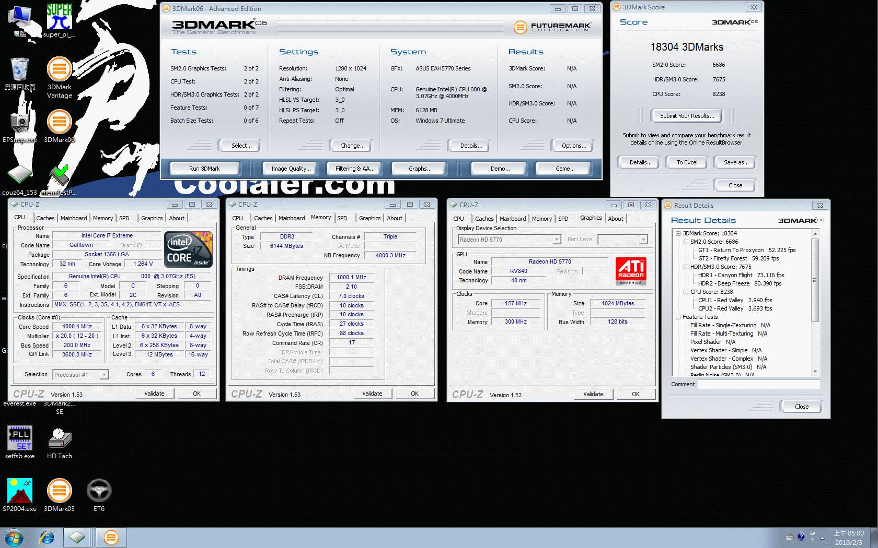Screen dimensions: 878x548
Task: Click the Result Details vertical scrollbar
Action: (x=815, y=303)
